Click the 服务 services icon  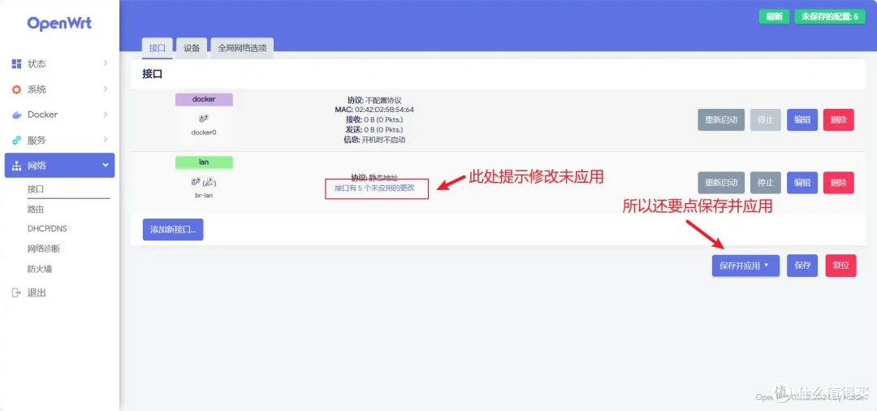click(x=17, y=141)
